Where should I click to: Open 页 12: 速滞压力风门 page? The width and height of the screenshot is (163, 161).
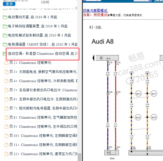[x=43, y=154]
